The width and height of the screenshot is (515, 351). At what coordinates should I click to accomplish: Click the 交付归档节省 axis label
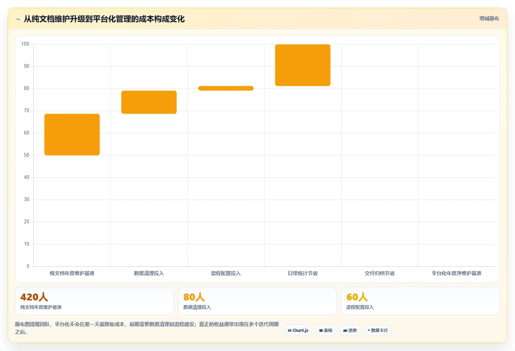pyautogui.click(x=380, y=273)
